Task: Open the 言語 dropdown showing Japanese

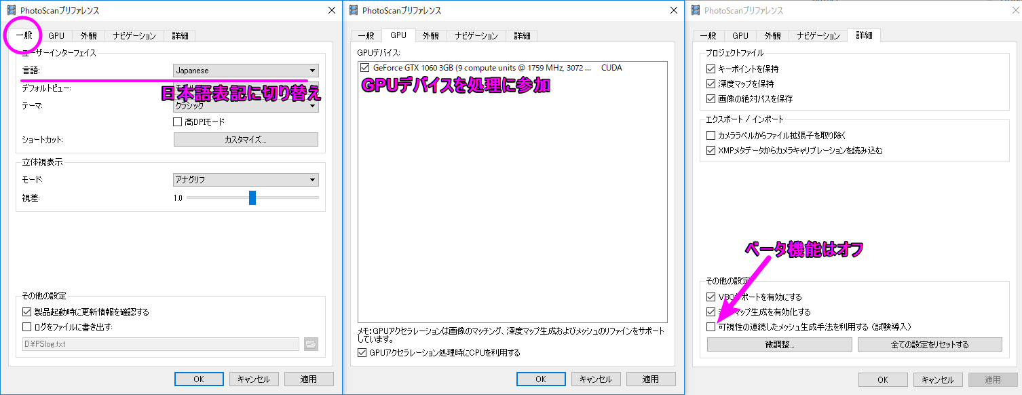Action: [x=246, y=71]
